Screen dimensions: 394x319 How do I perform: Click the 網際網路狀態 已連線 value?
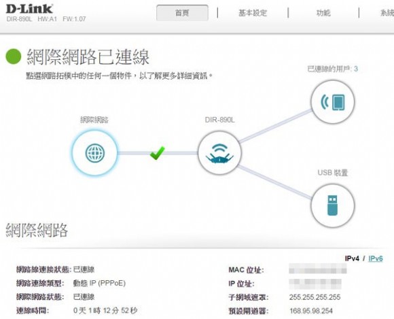point(84,297)
